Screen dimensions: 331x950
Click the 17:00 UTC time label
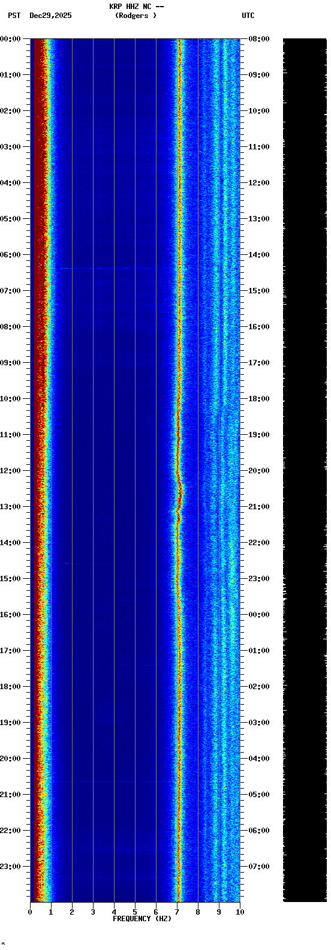(x=259, y=363)
